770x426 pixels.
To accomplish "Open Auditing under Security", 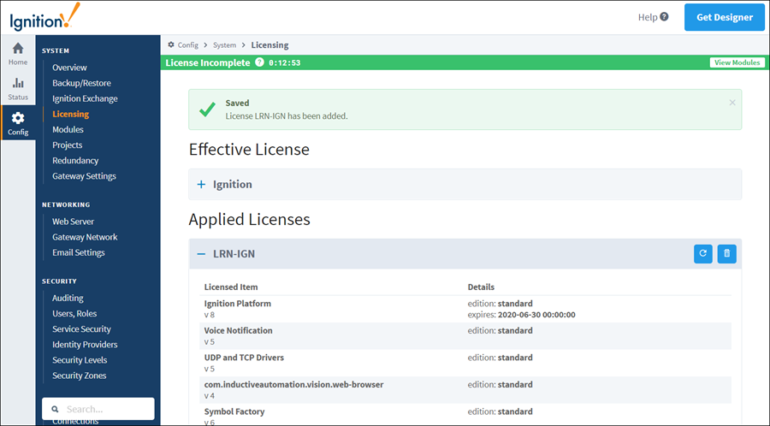I will click(68, 298).
